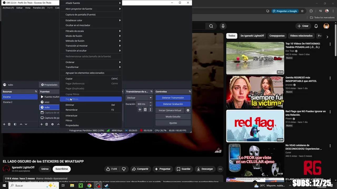
Task: Expand Transformar submenu
Action: tap(91, 67)
